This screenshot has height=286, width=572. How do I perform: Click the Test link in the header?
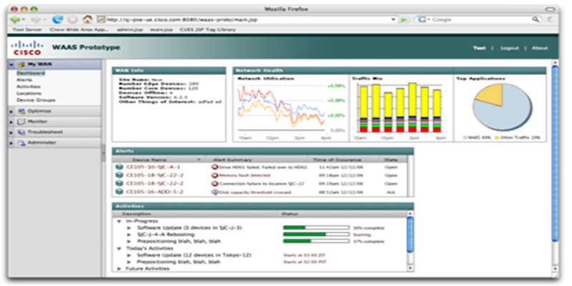tap(479, 48)
